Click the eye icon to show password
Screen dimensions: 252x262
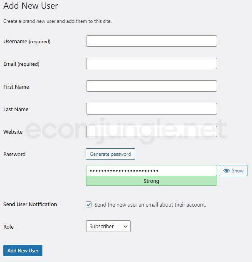(227, 171)
